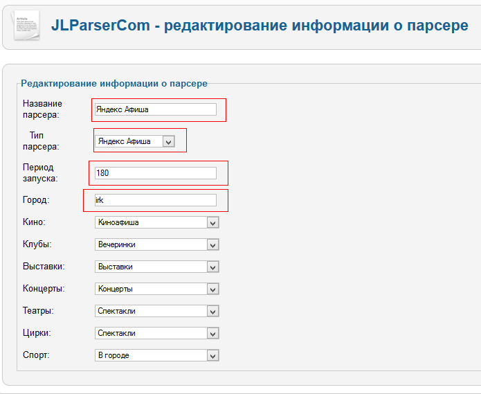Click the 'Концерты:' label
481x394 pixels.
[44, 289]
